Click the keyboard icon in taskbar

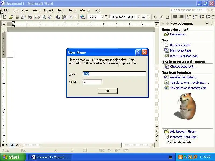170,157
